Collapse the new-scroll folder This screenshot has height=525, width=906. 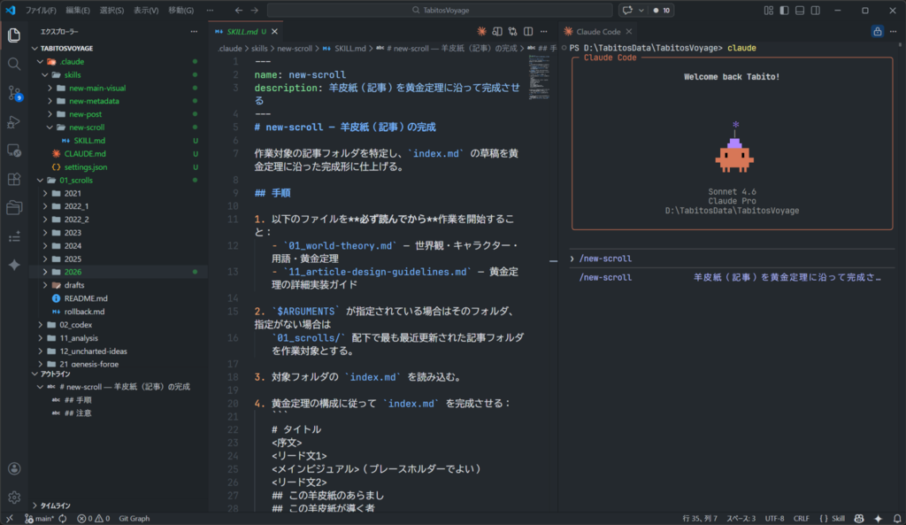[x=86, y=127]
